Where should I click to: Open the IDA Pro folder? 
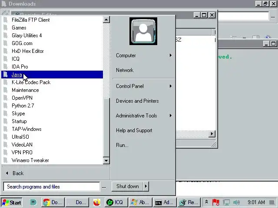point(52,67)
